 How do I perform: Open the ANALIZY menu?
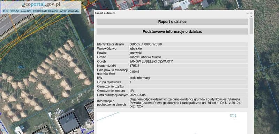[x=26, y=11]
